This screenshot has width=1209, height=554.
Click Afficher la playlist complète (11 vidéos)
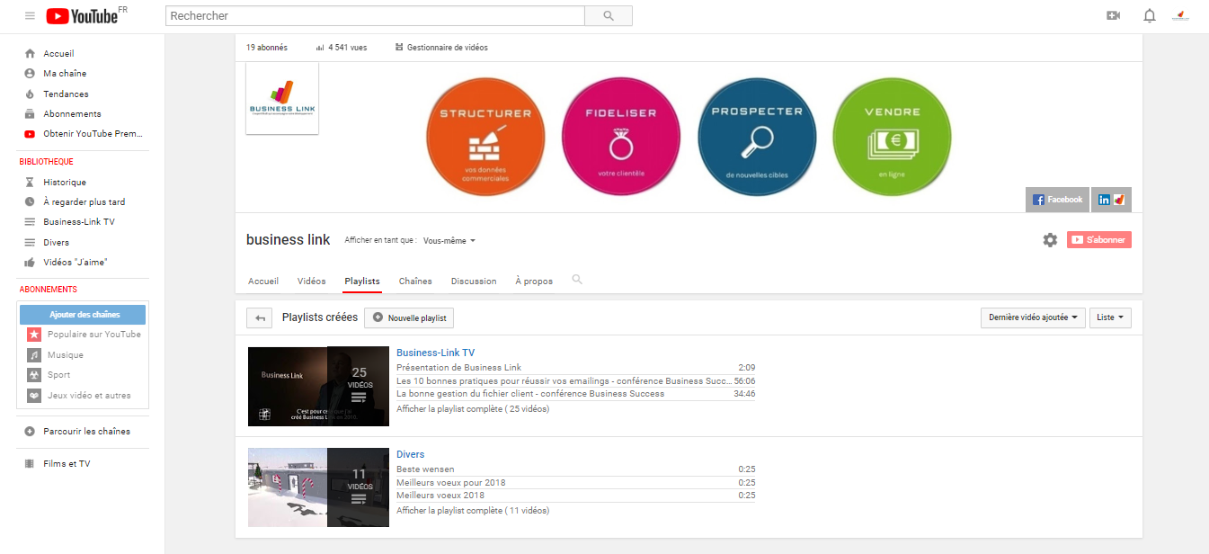(x=473, y=511)
